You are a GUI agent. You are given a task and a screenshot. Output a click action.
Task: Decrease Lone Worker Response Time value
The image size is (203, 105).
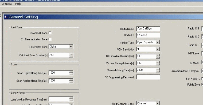pyautogui.click(x=71, y=100)
